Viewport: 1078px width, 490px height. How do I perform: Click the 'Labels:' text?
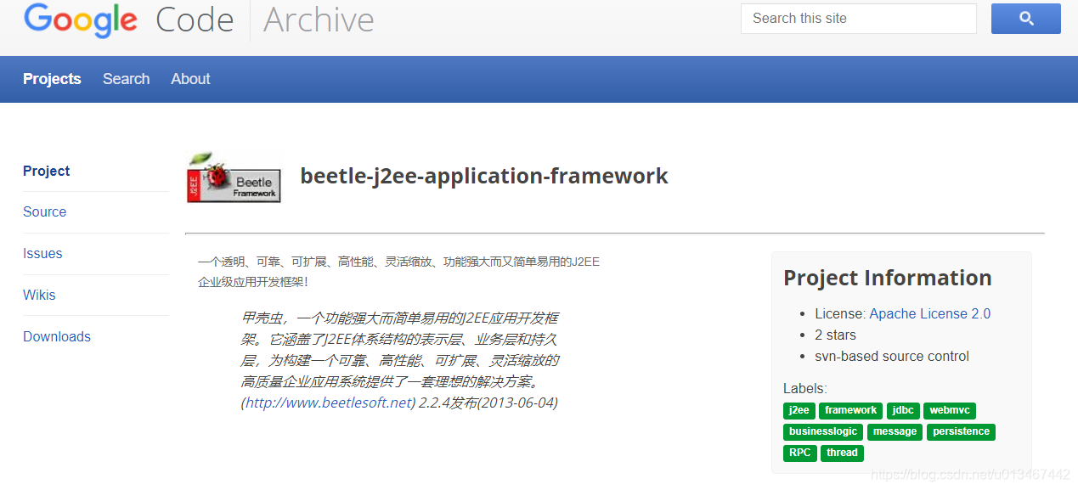coord(804,388)
